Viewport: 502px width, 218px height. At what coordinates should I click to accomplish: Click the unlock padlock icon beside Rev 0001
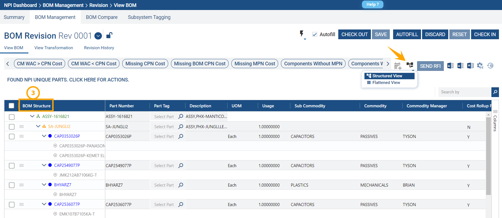click(109, 35)
